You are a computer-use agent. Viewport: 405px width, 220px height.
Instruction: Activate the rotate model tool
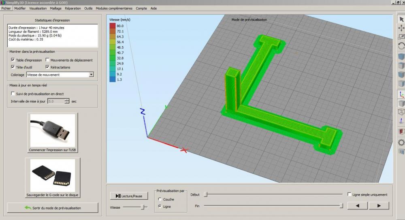401,46
